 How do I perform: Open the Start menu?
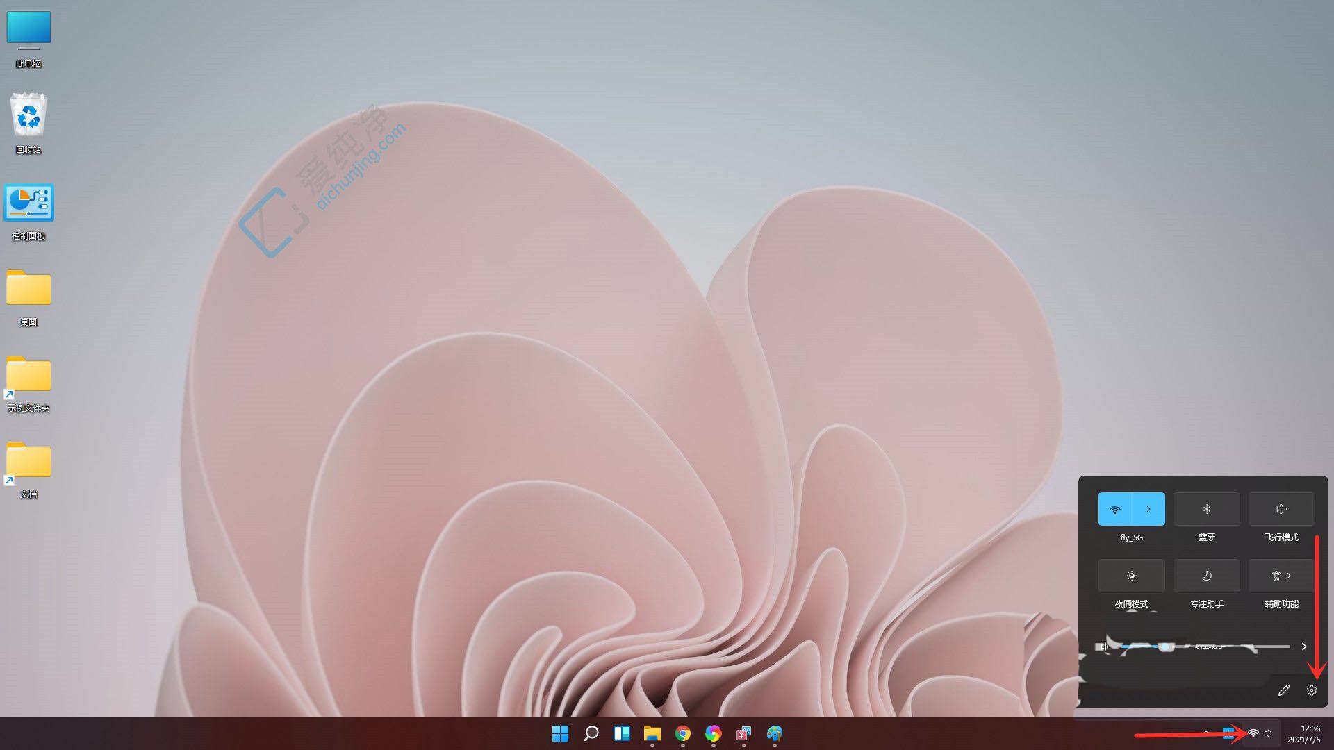coord(561,734)
